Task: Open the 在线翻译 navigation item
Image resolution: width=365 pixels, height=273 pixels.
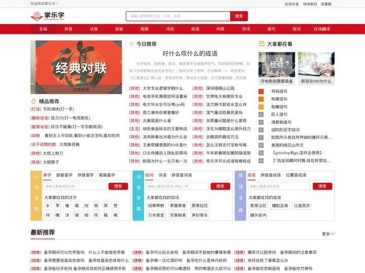Action: coord(322,29)
